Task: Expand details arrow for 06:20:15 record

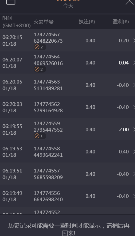Action: pos(134,41)
